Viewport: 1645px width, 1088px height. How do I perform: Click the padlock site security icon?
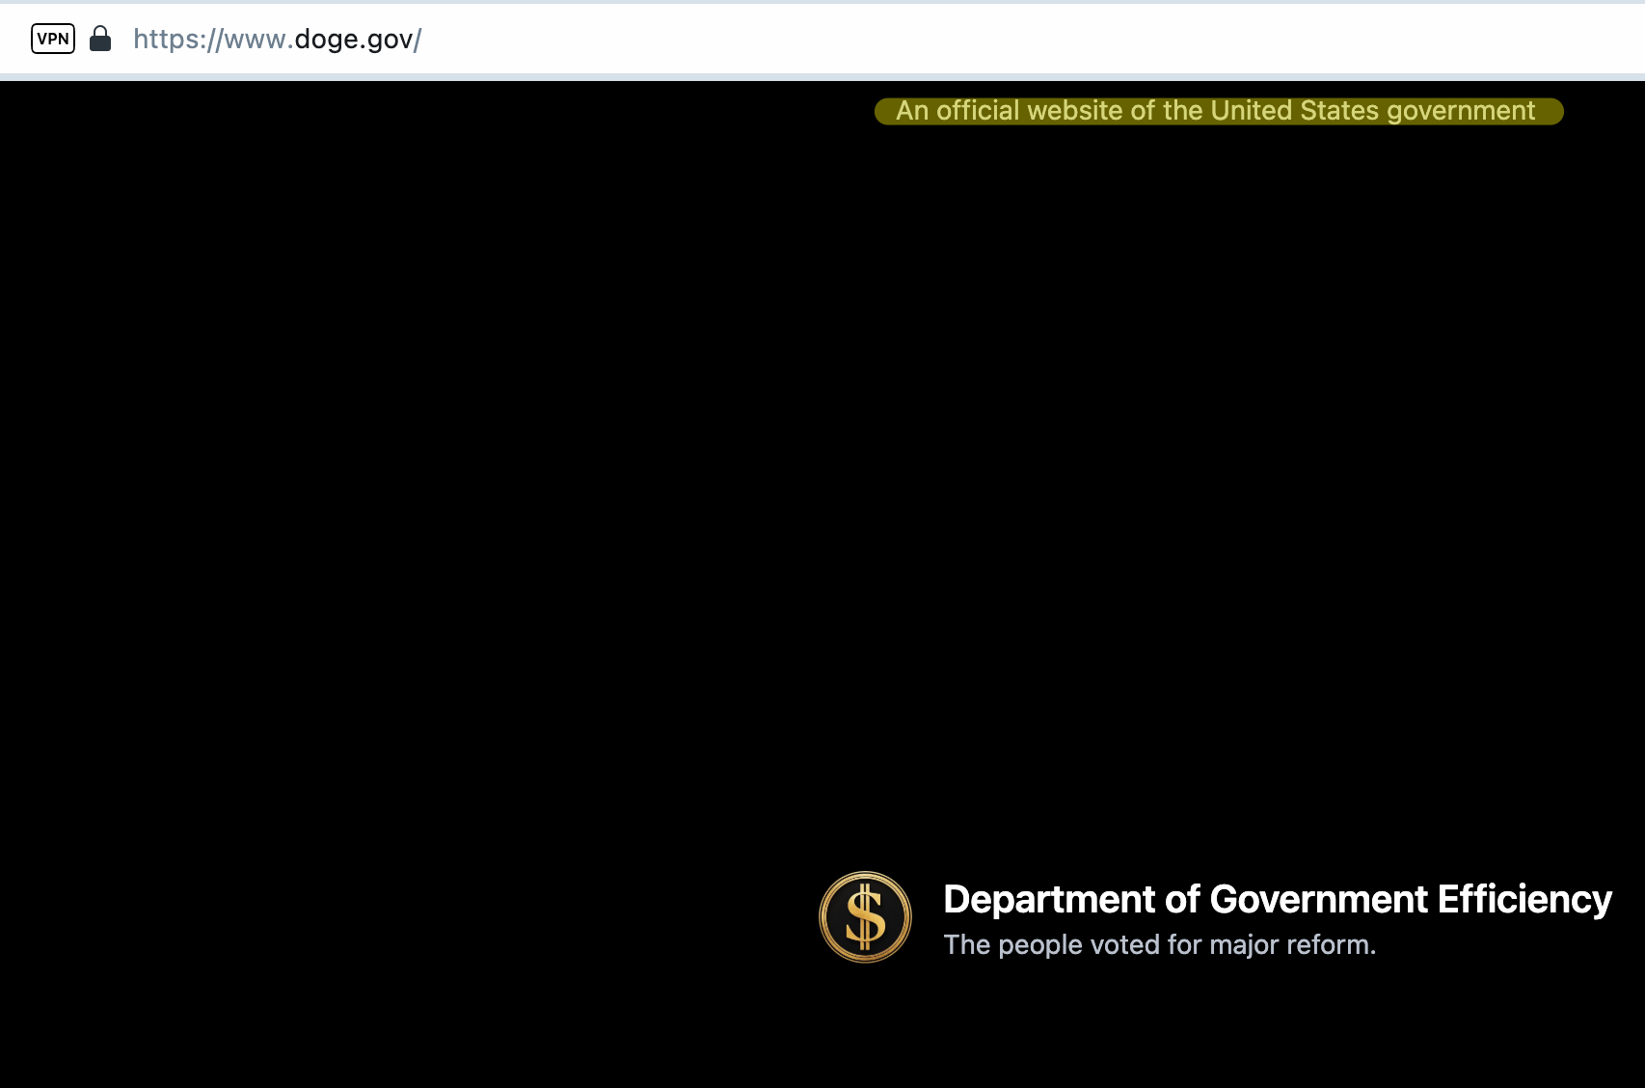[100, 39]
